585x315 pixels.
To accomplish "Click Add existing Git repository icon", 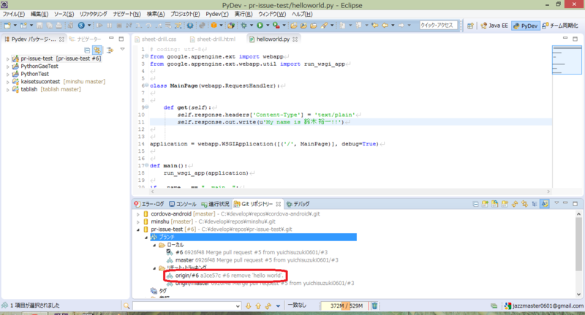I will coord(485,204).
